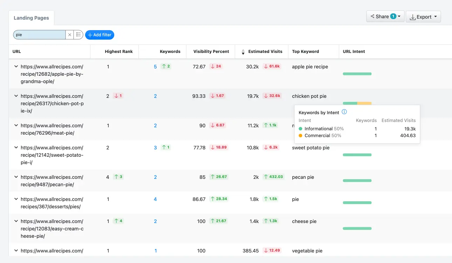Click the green Informational intent dot in the tooltip

click(300, 129)
